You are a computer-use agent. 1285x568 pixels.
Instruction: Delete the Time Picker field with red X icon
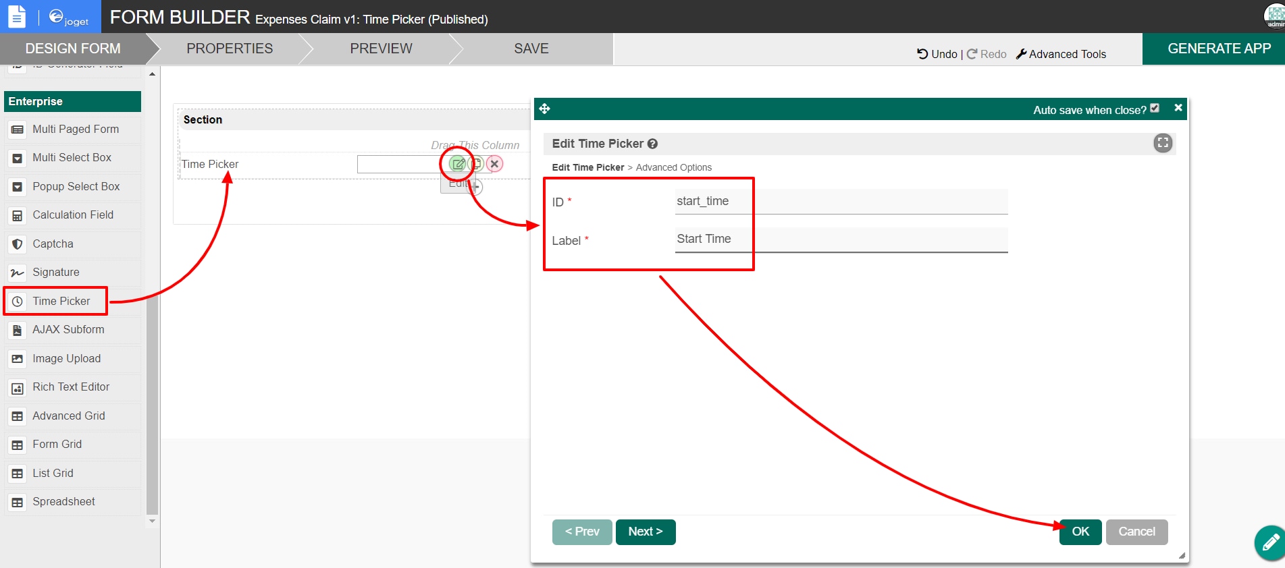(x=494, y=164)
